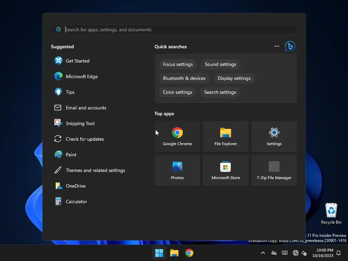
Task: Launch Snipping Tool
Action: click(x=74, y=123)
